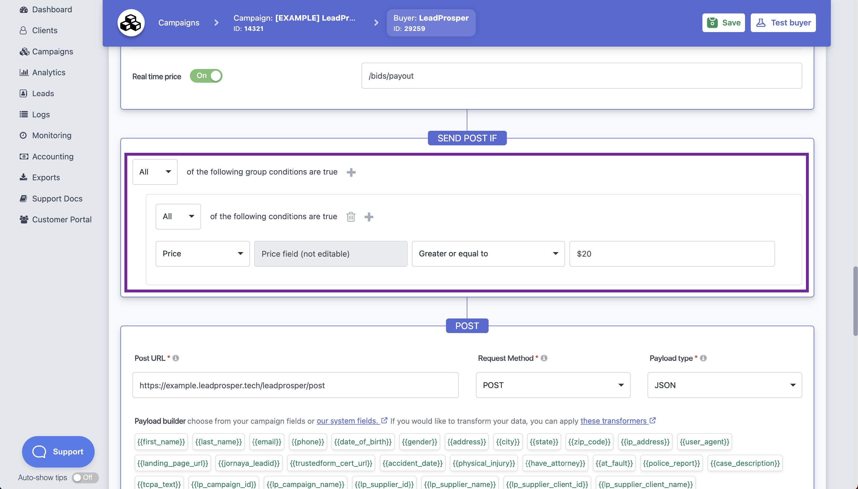Viewport: 858px width, 489px height.
Task: Click the info icon next to Post URL
Action: 176,358
